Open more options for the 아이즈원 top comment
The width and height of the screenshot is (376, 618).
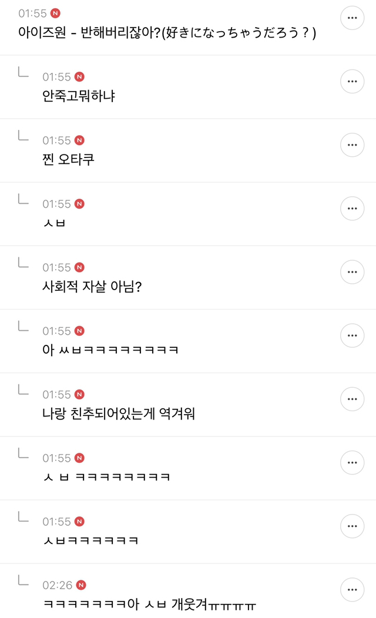(352, 18)
